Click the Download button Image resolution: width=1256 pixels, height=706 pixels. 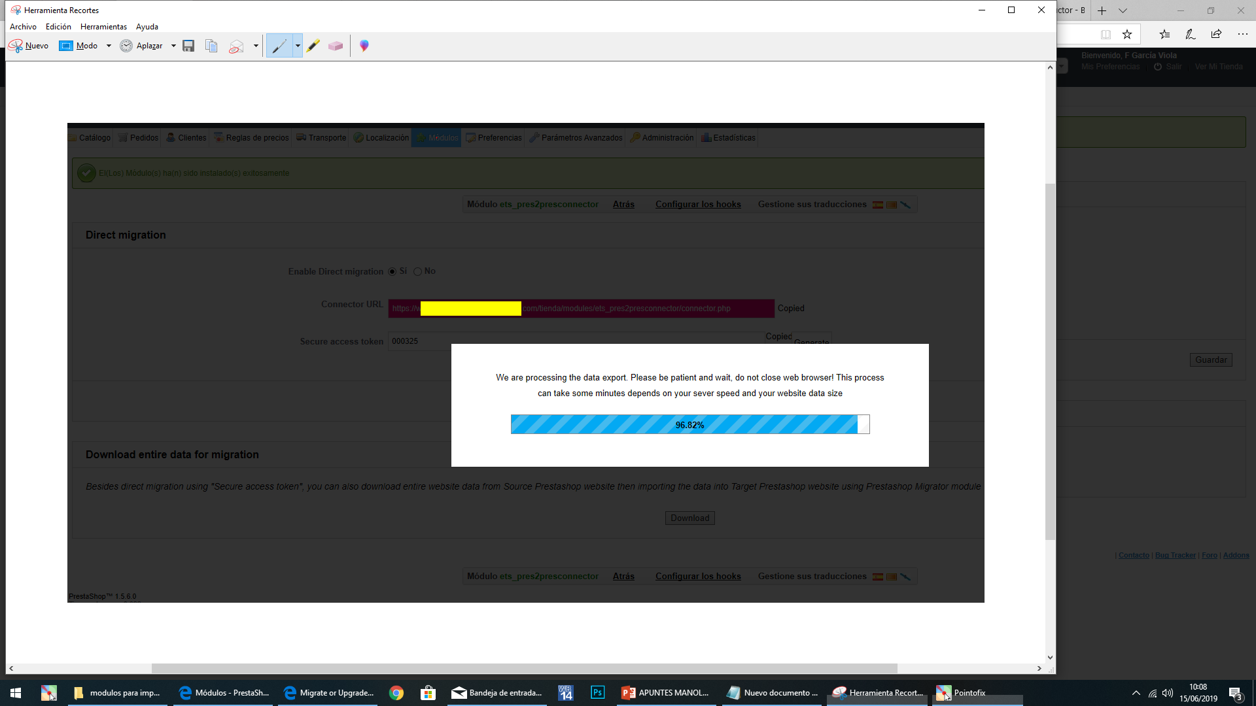coord(689,518)
